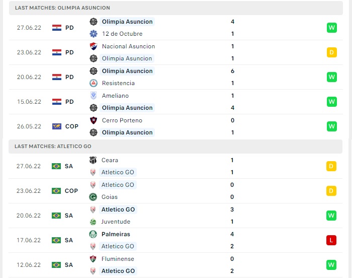Click the red L result badge

(331, 240)
